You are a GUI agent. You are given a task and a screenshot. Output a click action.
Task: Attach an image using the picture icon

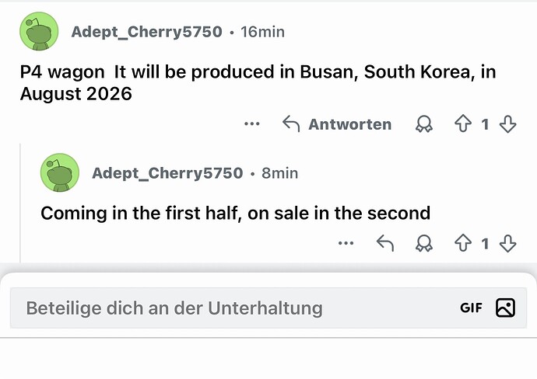[x=505, y=308]
